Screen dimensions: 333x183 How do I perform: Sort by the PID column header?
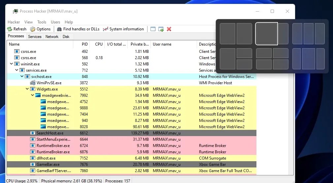82,44
